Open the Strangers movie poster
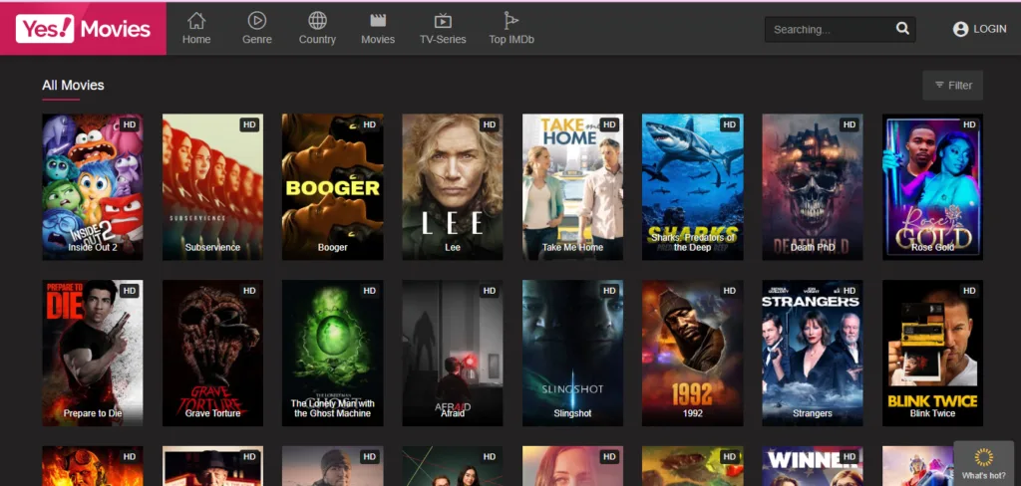The height and width of the screenshot is (486, 1021). point(813,354)
